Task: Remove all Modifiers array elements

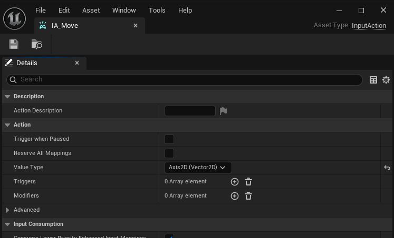Action: pos(248,196)
